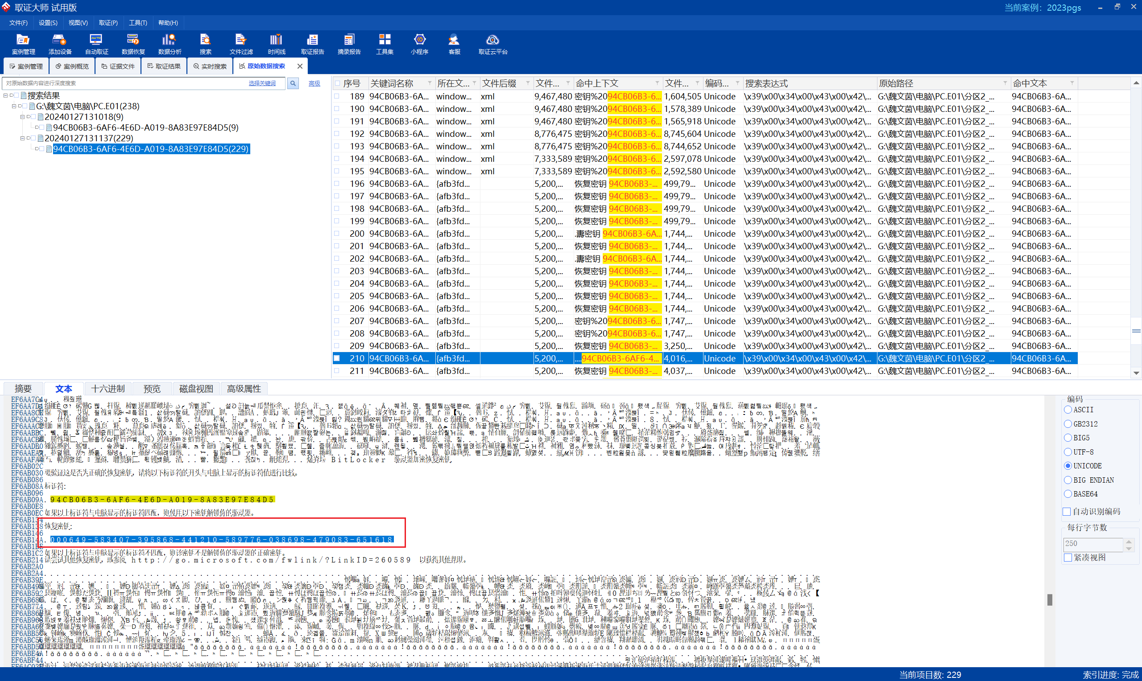Collapse the 20240127131018(9) tree node
Screen dimensions: 1142x681
tap(22, 117)
